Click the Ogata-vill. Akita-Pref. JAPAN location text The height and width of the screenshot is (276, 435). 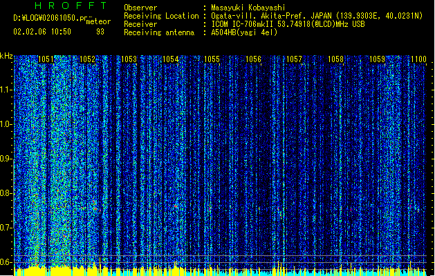click(317, 16)
